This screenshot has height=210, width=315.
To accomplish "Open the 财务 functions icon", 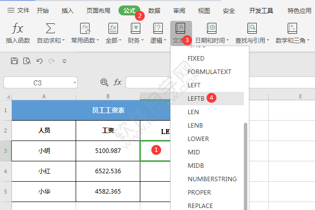I will [135, 28].
